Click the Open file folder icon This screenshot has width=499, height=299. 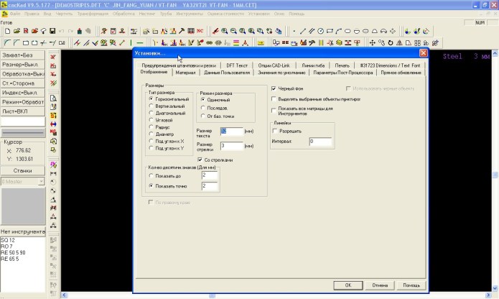pos(17,31)
